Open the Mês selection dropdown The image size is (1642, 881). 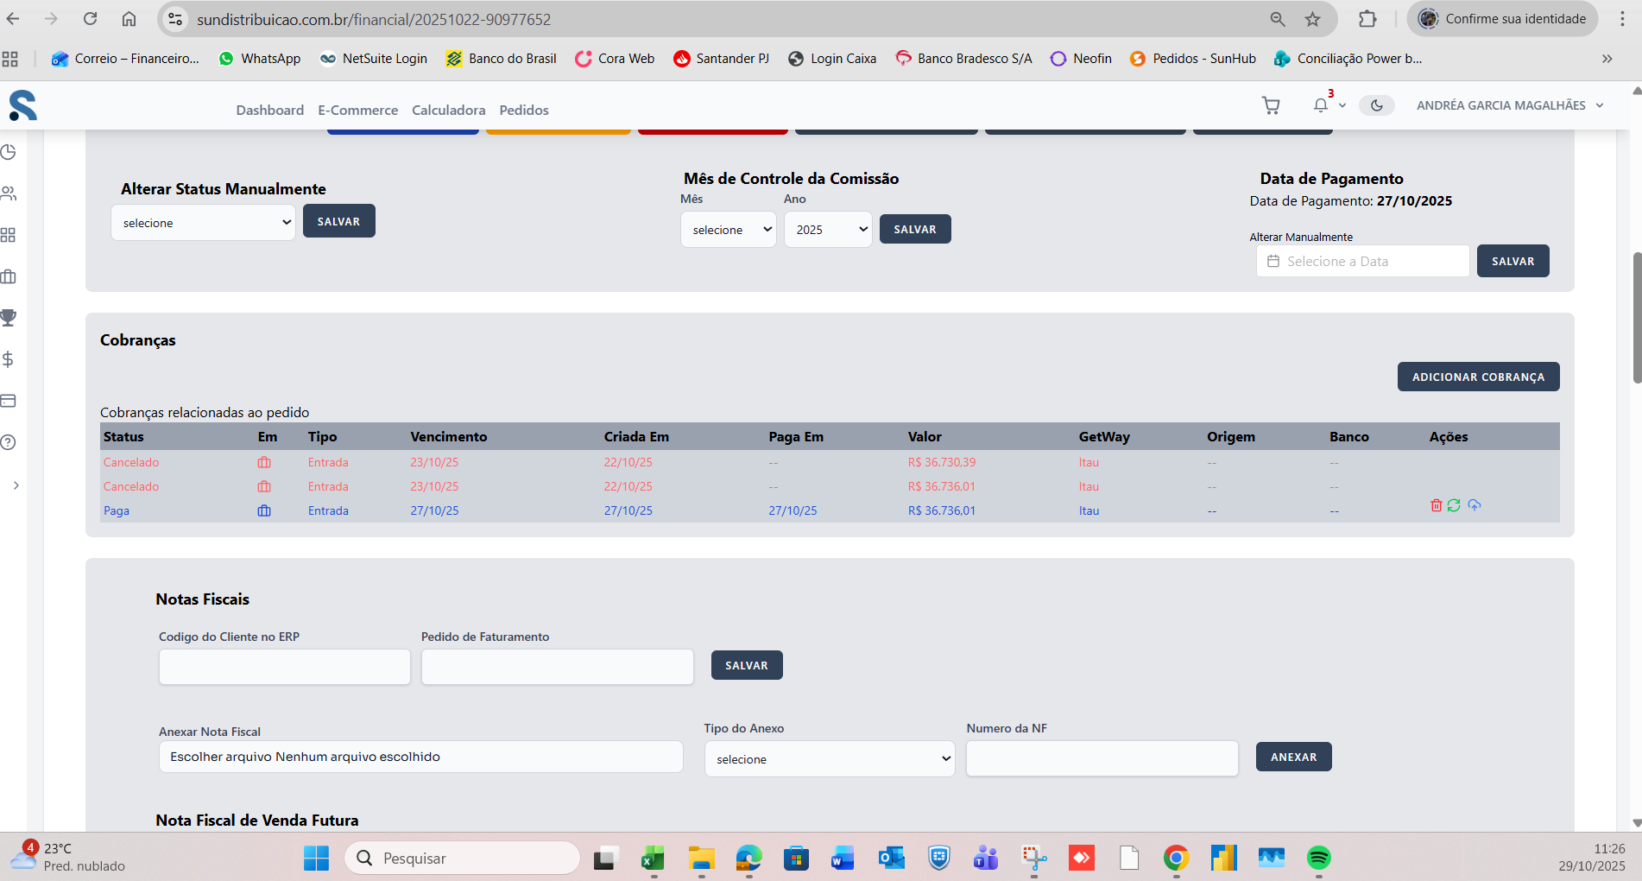728,230
